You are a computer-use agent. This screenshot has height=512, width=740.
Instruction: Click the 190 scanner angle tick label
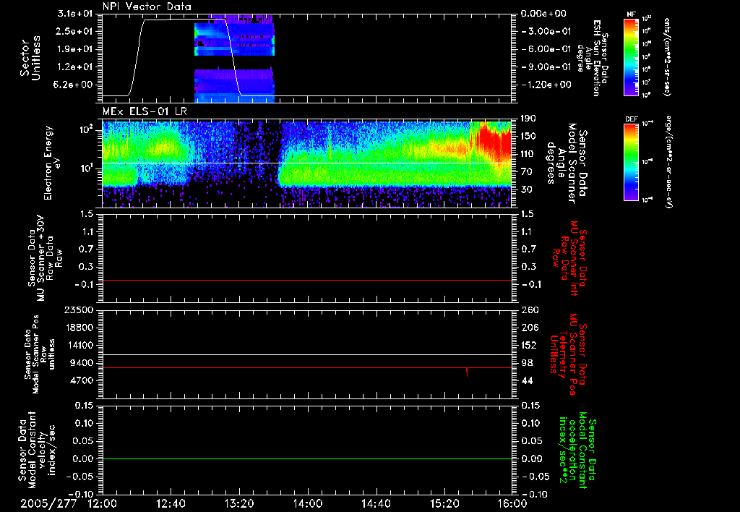point(528,118)
